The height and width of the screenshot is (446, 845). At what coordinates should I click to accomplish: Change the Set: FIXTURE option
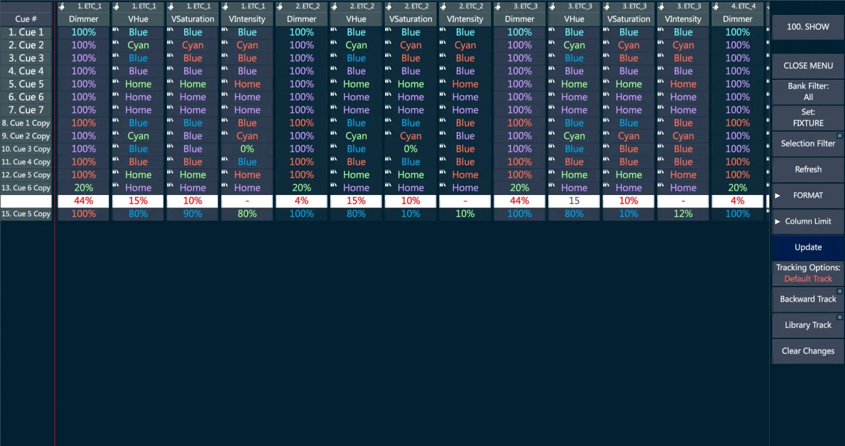[x=808, y=118]
